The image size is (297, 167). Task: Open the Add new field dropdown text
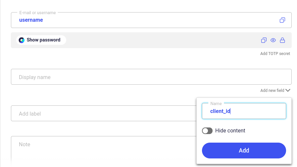(x=272, y=91)
